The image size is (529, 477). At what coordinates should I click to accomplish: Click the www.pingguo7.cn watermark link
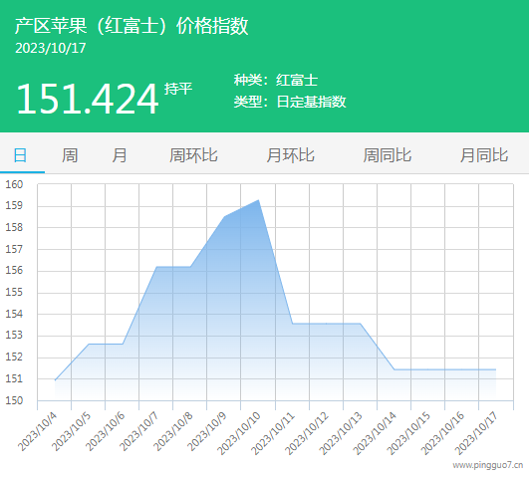pos(488,465)
